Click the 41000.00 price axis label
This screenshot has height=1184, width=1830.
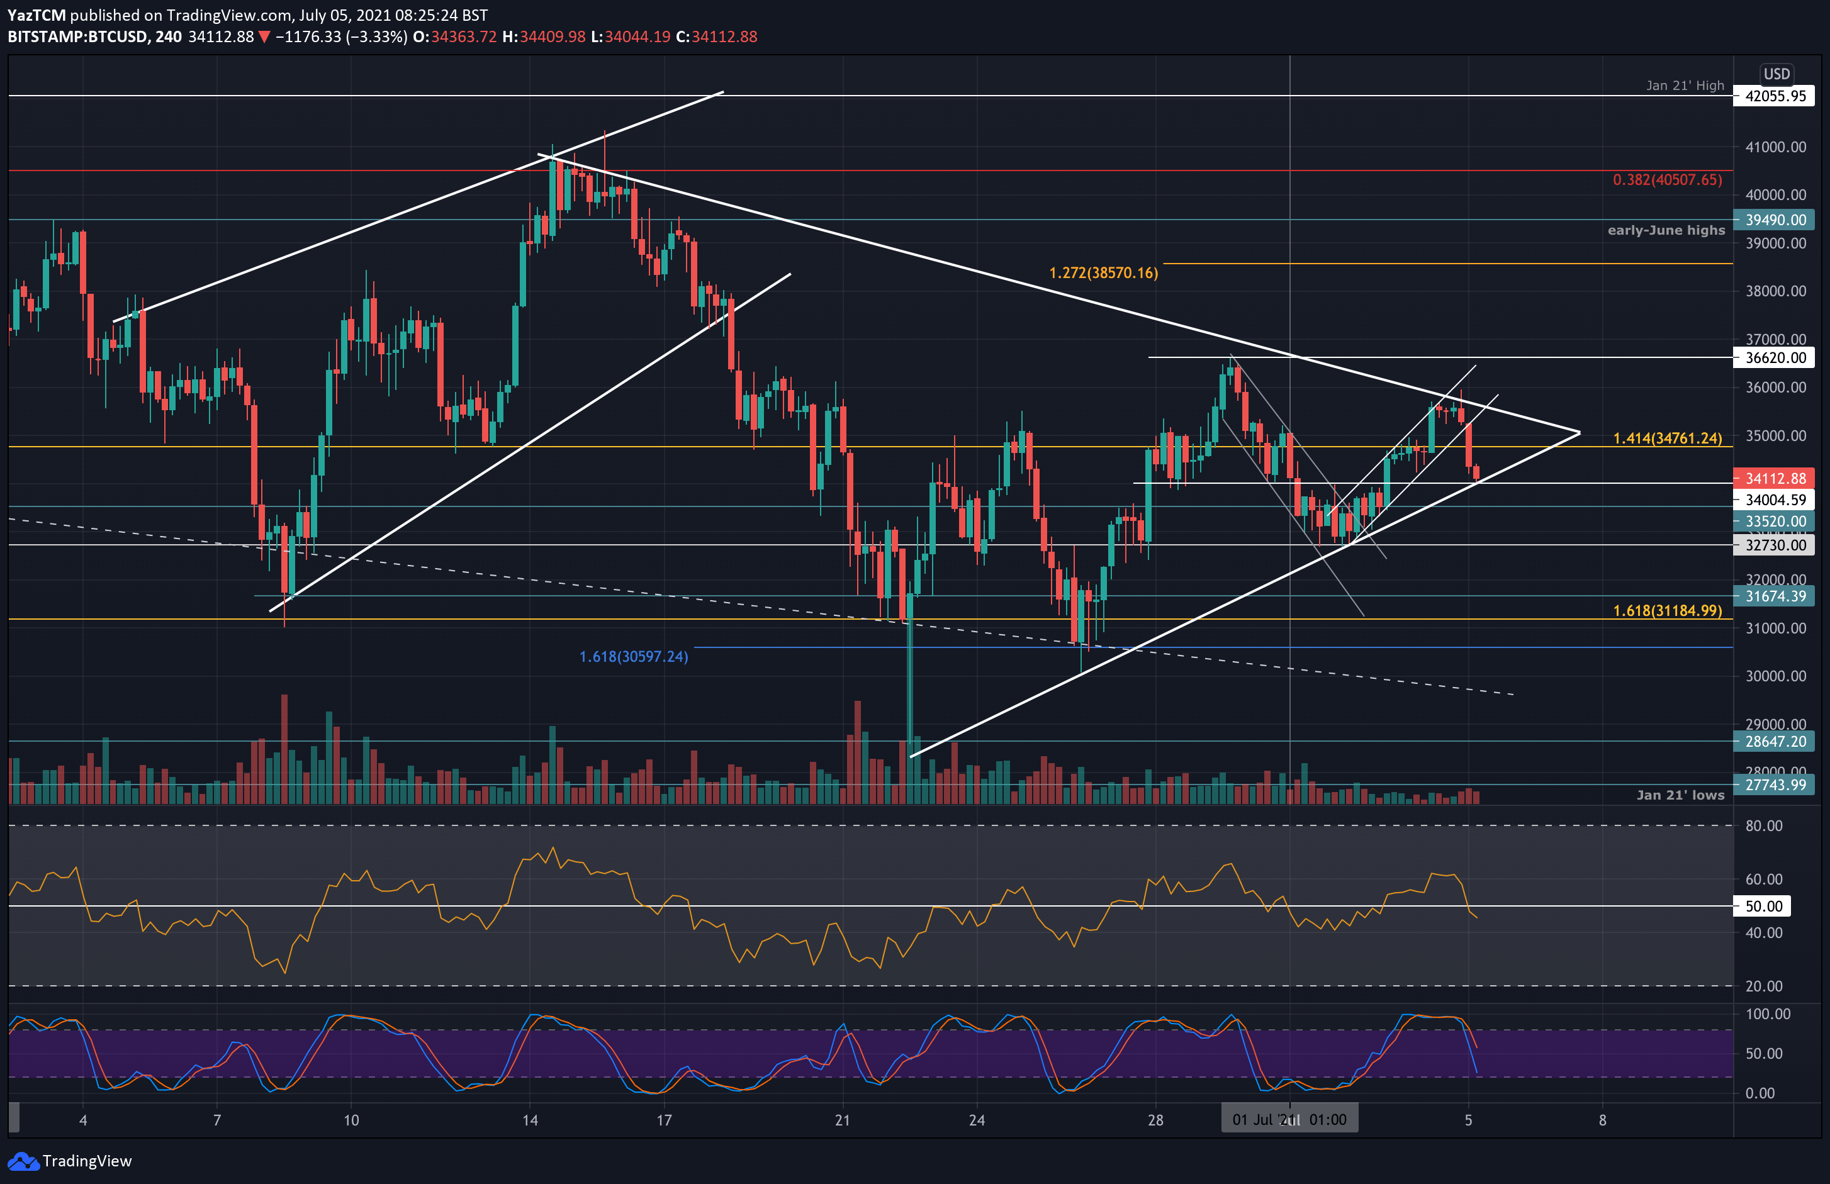click(x=1775, y=147)
